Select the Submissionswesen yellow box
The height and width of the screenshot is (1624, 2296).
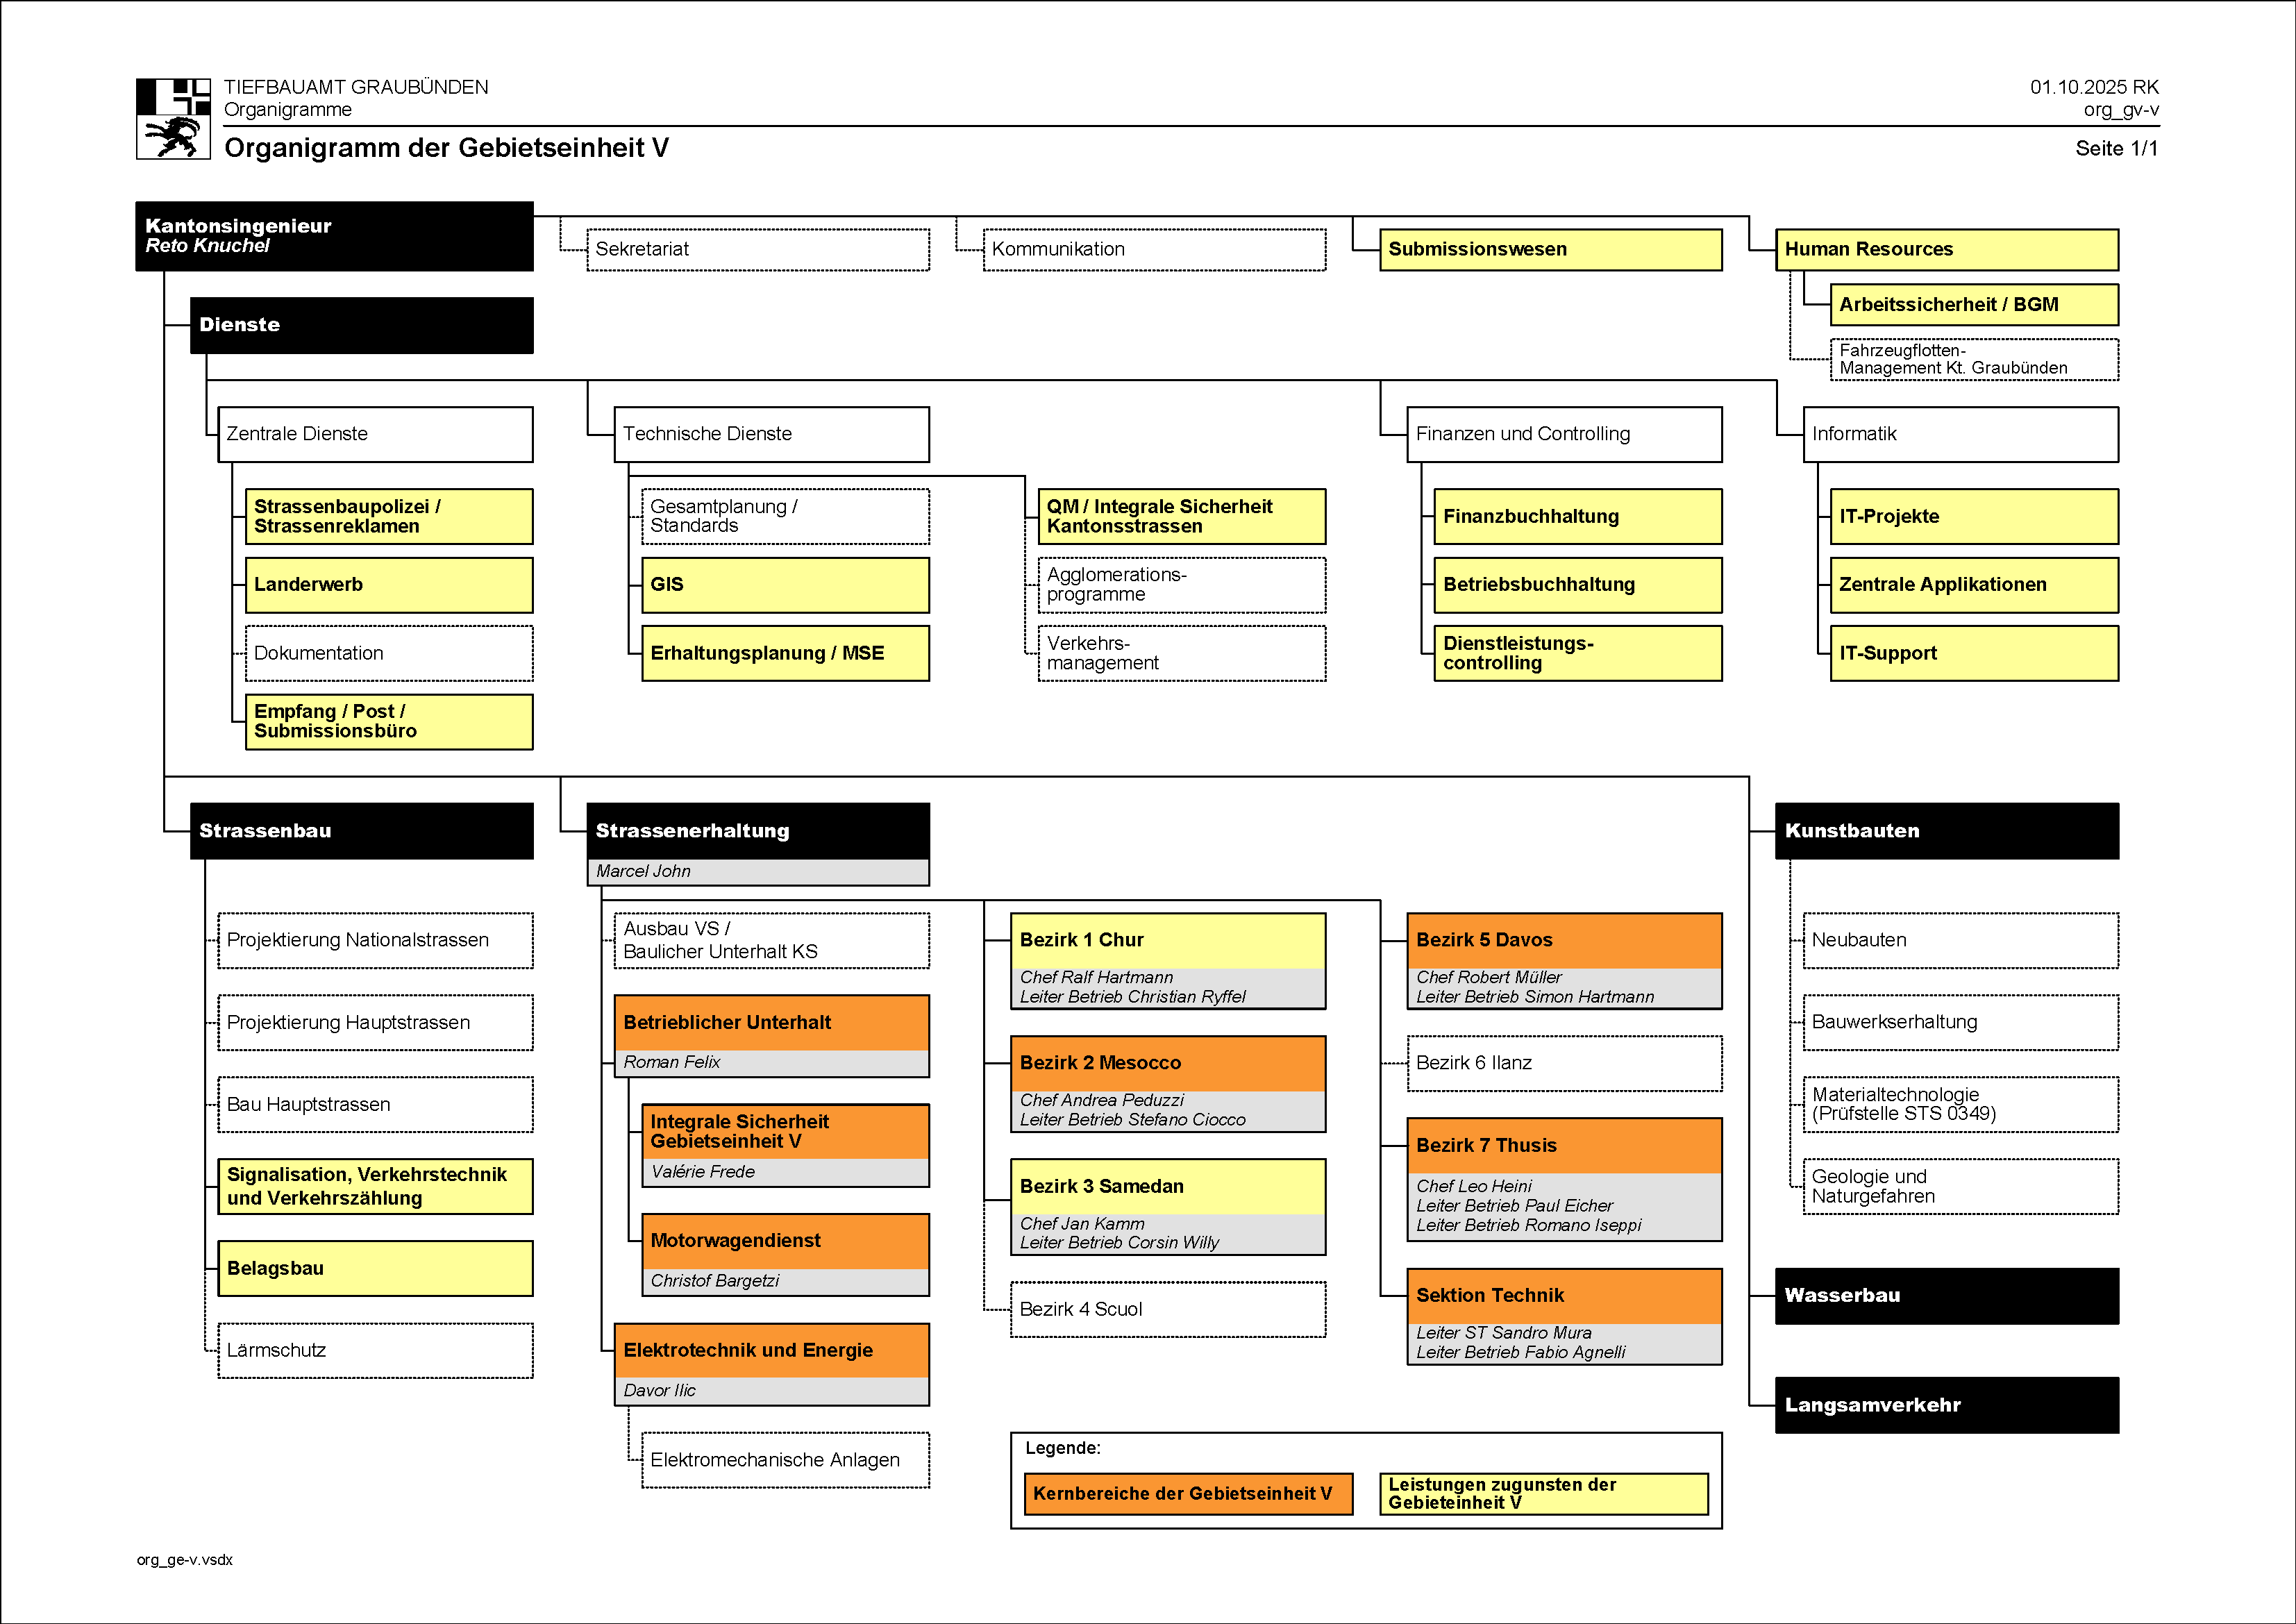coord(1550,249)
